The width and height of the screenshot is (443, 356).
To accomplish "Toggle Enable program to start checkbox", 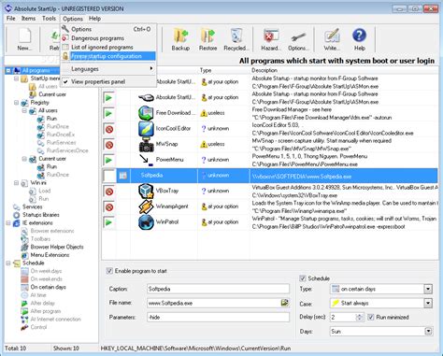I will click(109, 271).
